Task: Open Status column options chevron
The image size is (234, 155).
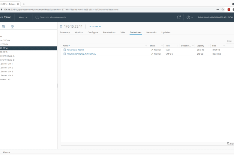Action: (162, 46)
